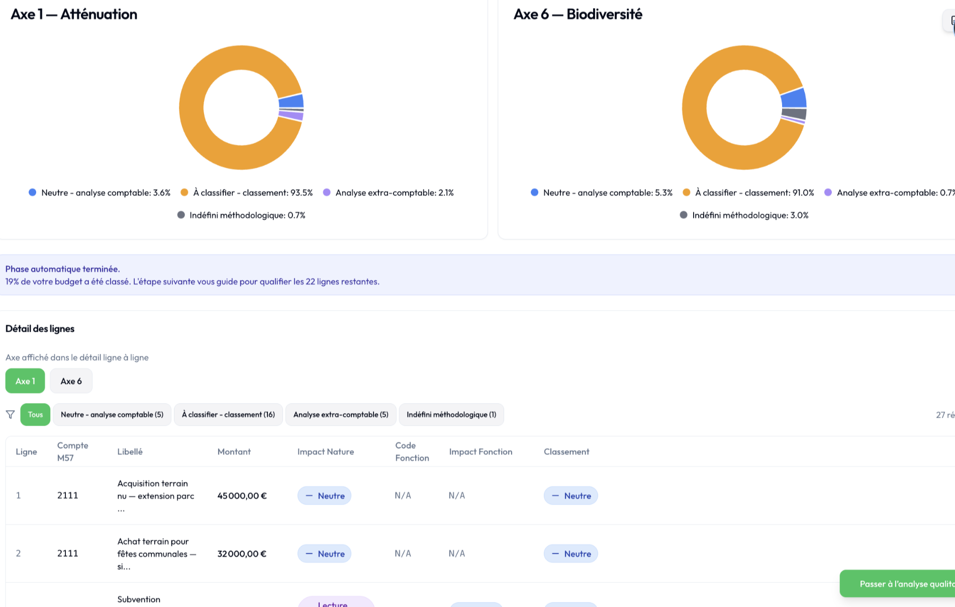Show Indéfini méthodologique (1) lines

pyautogui.click(x=451, y=415)
